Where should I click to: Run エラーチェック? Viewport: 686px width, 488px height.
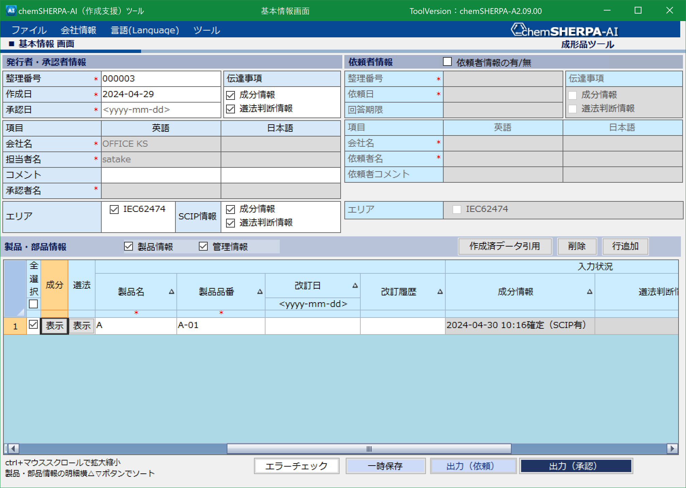[296, 466]
